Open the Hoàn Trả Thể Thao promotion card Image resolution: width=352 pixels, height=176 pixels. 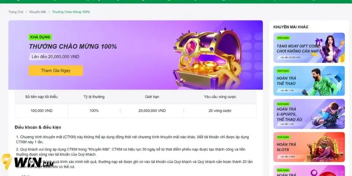pos(309,81)
